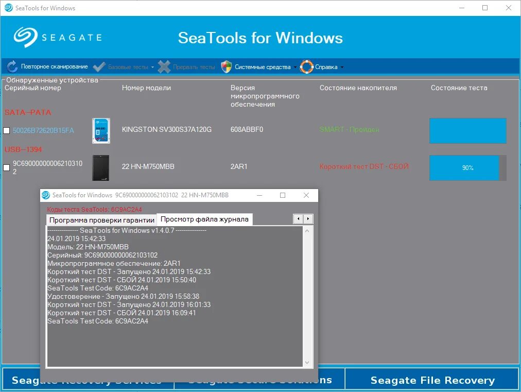Click tab scroll left arrow
This screenshot has height=392, width=521.
point(299,219)
